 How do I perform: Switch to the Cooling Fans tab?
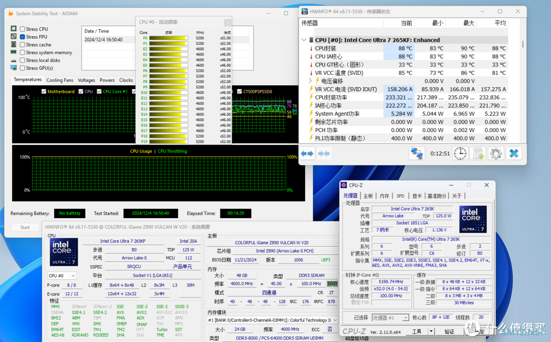pos(60,80)
